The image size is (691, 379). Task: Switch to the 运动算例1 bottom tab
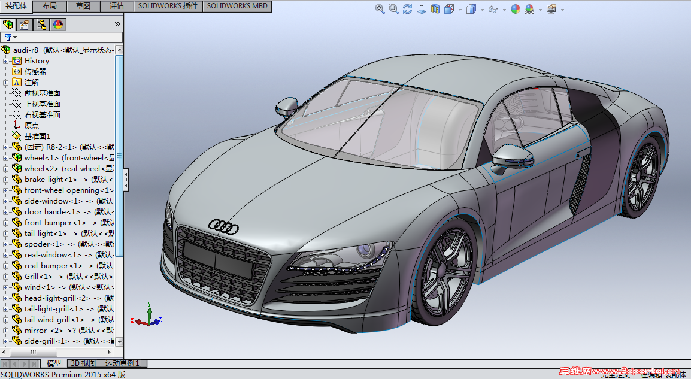click(x=122, y=363)
